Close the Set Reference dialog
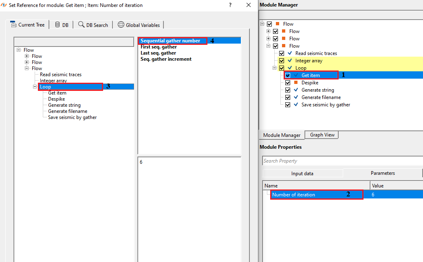 249,5
